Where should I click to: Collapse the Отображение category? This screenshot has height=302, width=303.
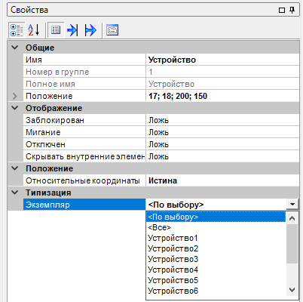(x=15, y=108)
